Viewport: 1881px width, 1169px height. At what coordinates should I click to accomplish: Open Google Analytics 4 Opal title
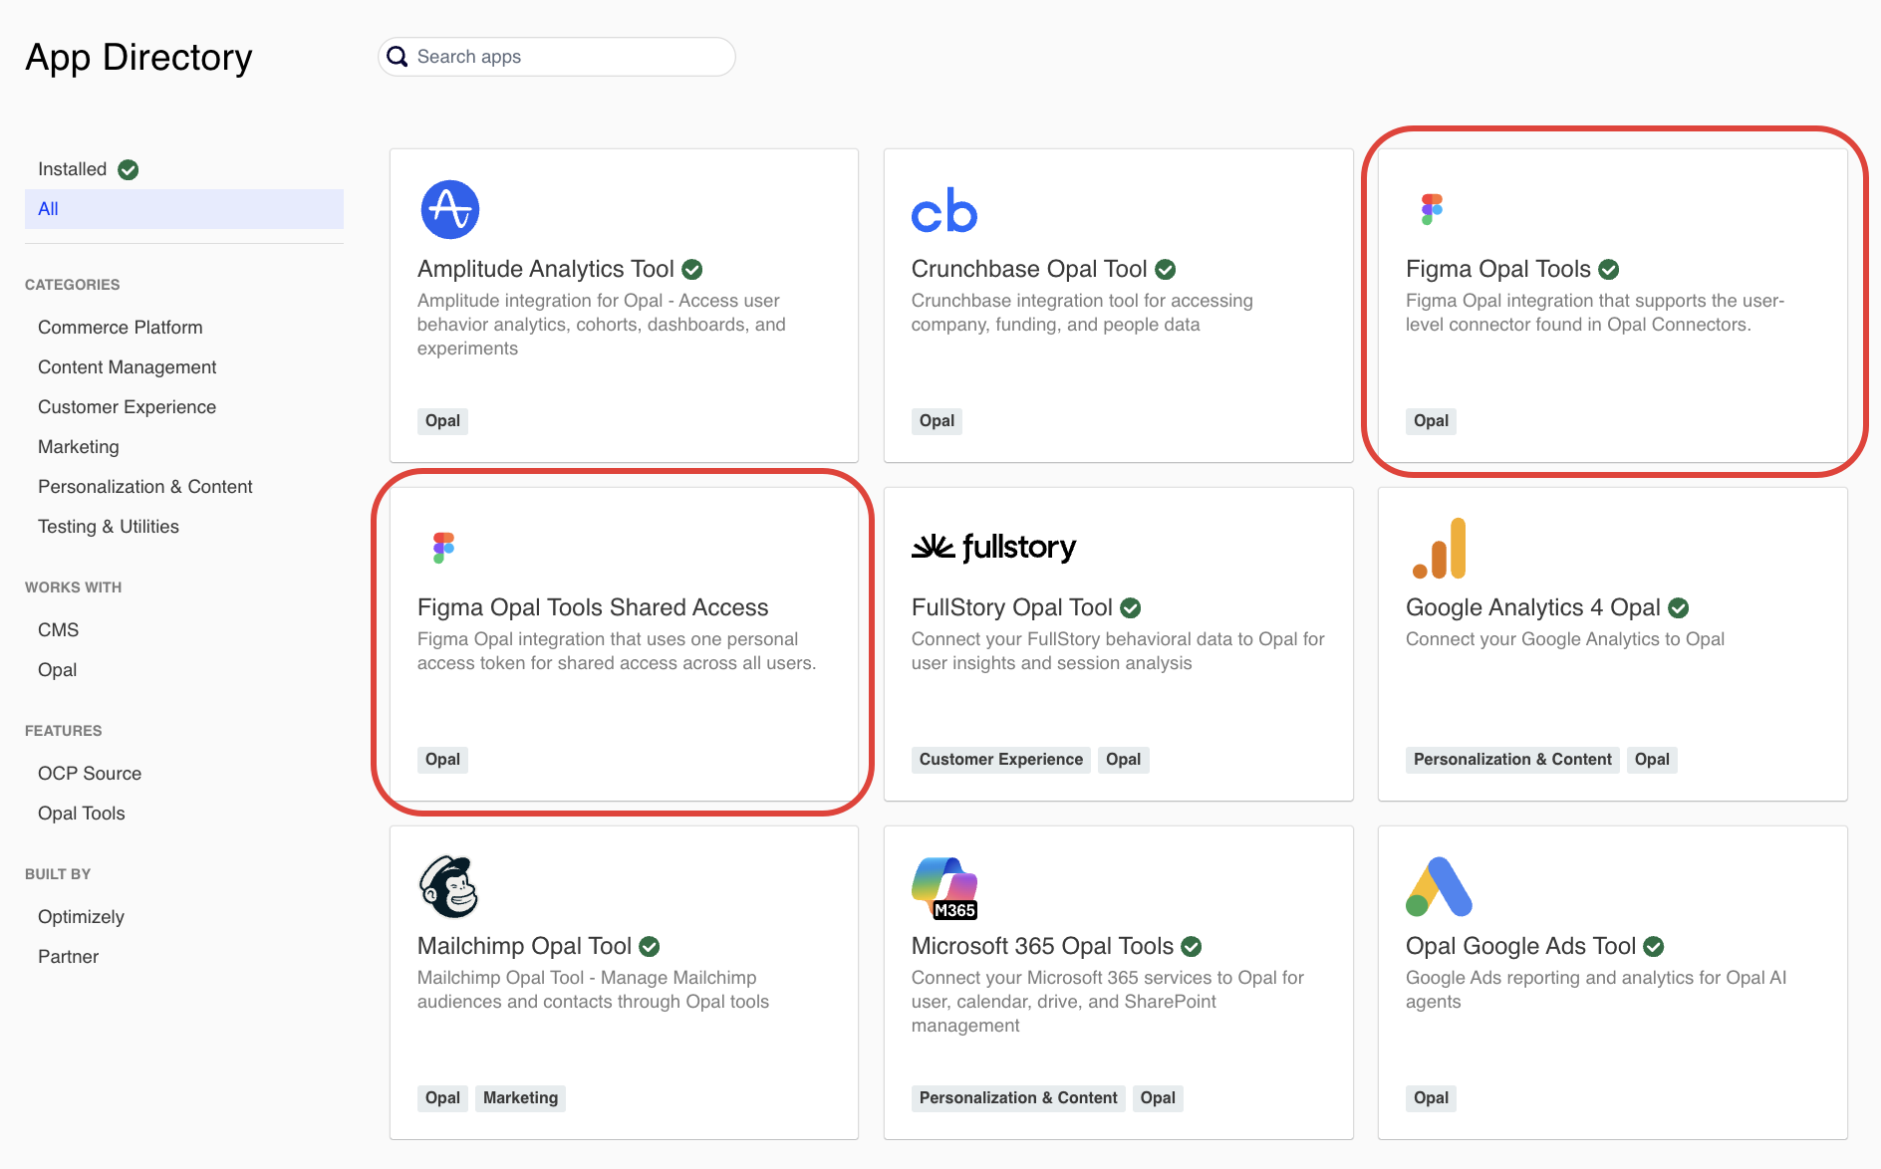click(x=1533, y=607)
